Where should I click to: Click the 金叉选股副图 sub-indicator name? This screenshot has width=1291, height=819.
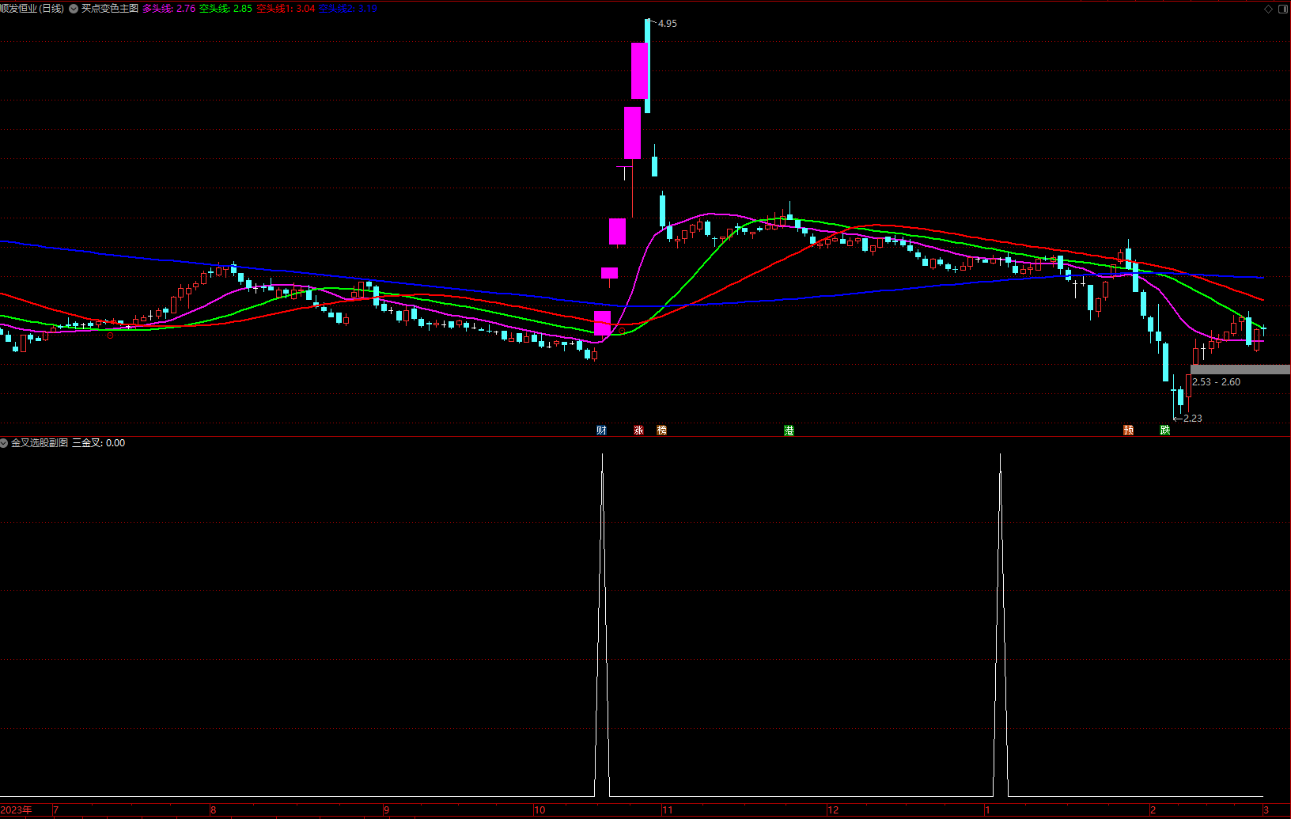click(x=40, y=443)
